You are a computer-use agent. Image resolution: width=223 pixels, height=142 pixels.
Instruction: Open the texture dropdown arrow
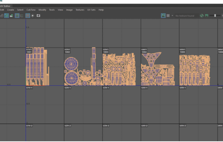click(172, 15)
